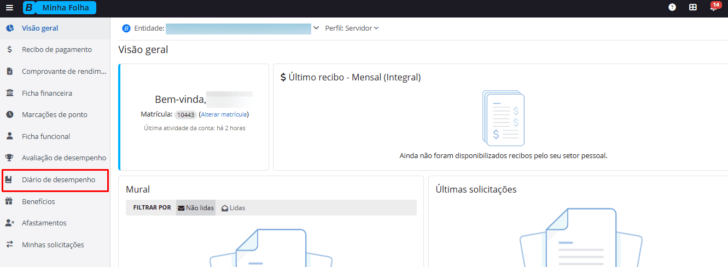Screen dimensions: 728x267
Task: Go to Minhas solicitações
Action: point(53,245)
